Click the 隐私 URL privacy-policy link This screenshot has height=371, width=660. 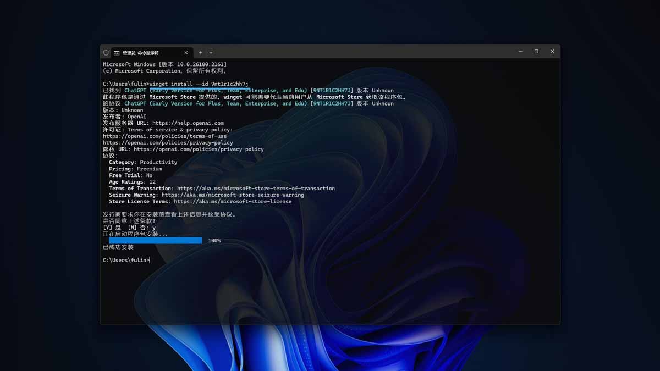pos(199,149)
